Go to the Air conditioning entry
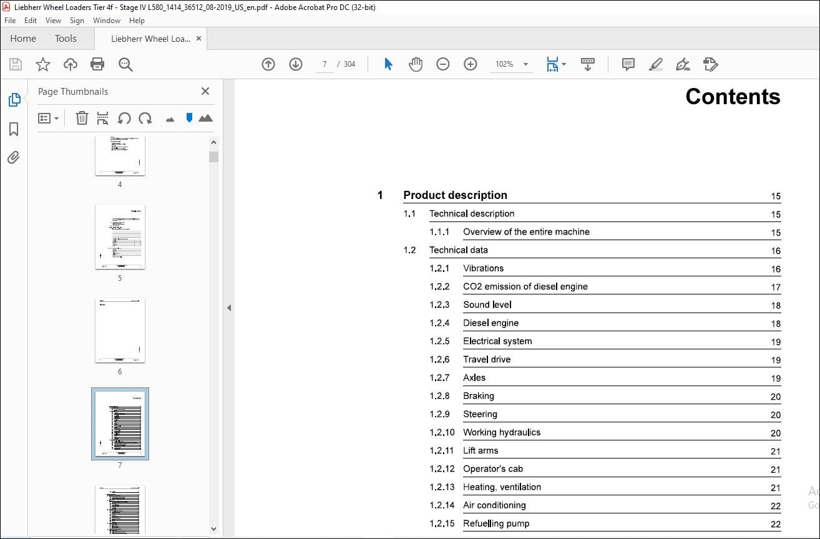This screenshot has height=539, width=820. [494, 505]
